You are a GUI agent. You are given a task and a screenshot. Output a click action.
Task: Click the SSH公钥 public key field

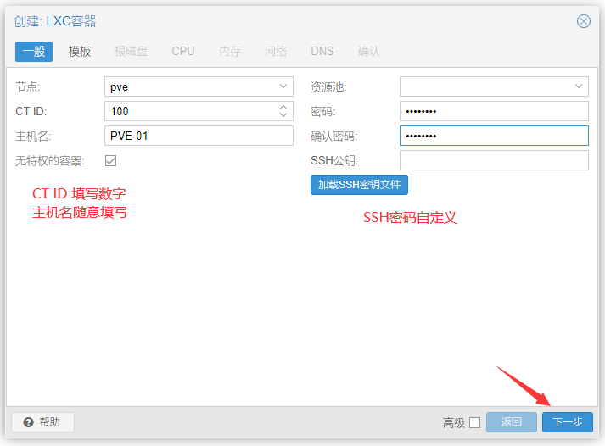click(494, 160)
